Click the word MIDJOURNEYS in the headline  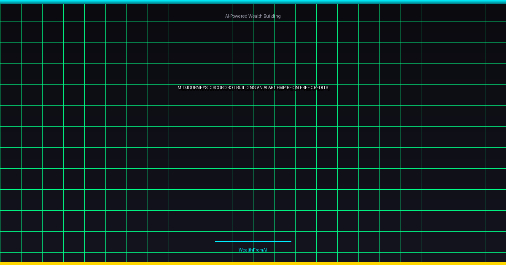[192, 87]
